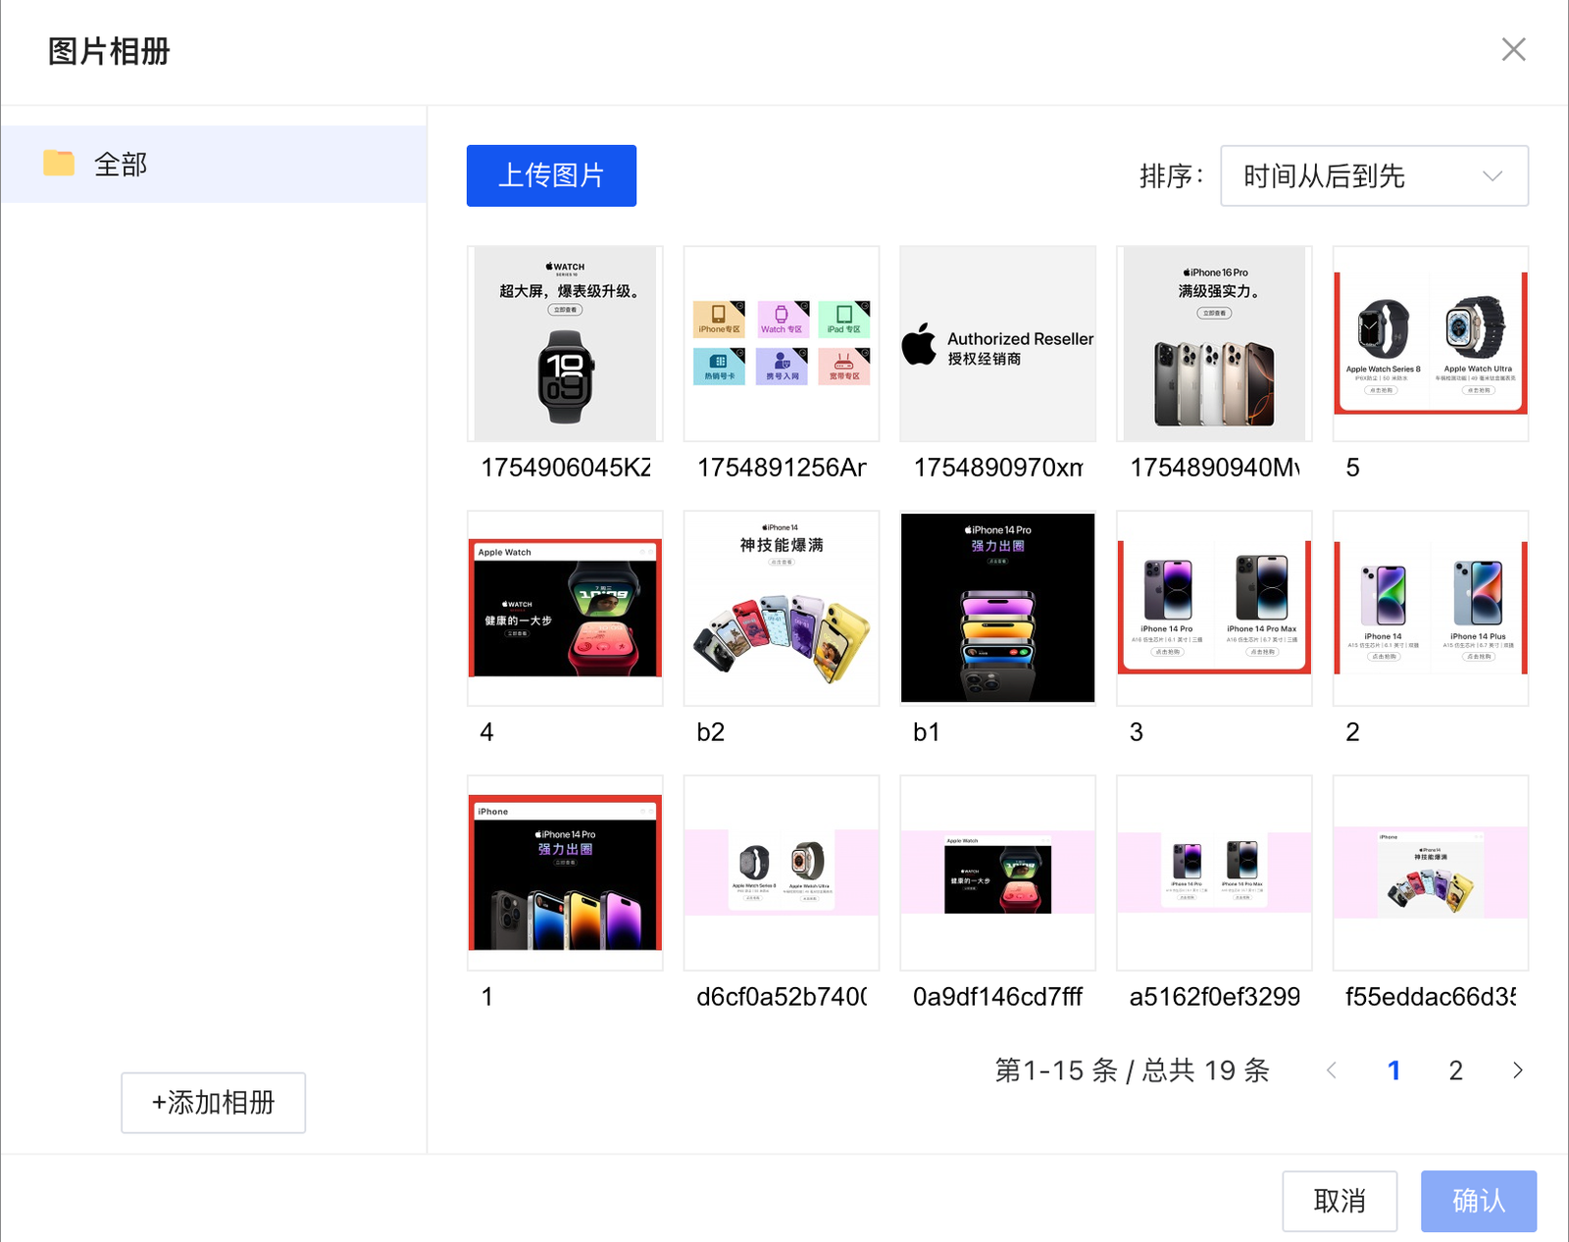Image resolution: width=1569 pixels, height=1242 pixels.
Task: Select the 全部 album in sidebar
Action: point(214,164)
